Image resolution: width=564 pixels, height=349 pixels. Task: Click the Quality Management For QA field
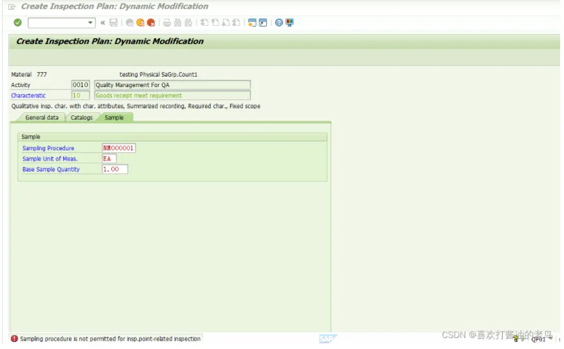pyautogui.click(x=172, y=85)
